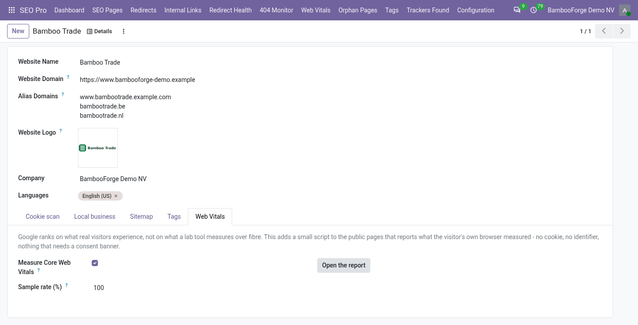638x325 pixels.
Task: Switch to the Local business tab
Action: pyautogui.click(x=95, y=217)
